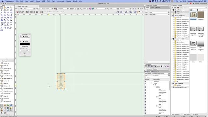The image size is (208, 117).
Task: Click the Snap to Angle icon
Action: pos(152,66)
